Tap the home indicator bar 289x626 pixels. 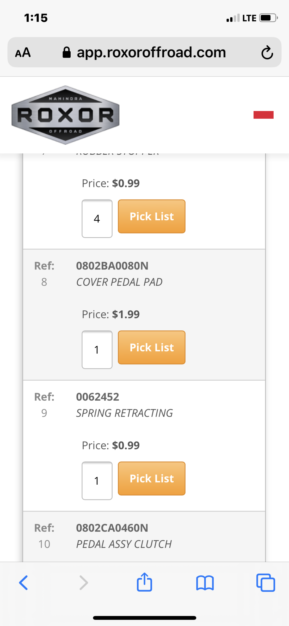(x=144, y=618)
